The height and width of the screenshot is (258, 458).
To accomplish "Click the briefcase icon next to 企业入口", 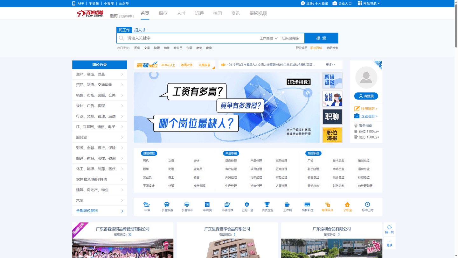I will point(335,3).
